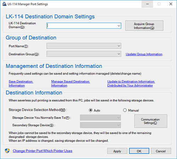Click Update to Destination Information Distributed link
Viewport: 177px width, 159px height.
131,83
